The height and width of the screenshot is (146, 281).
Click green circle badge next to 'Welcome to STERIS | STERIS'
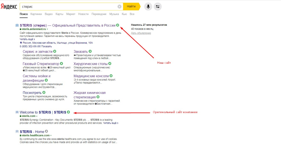(x=69, y=112)
